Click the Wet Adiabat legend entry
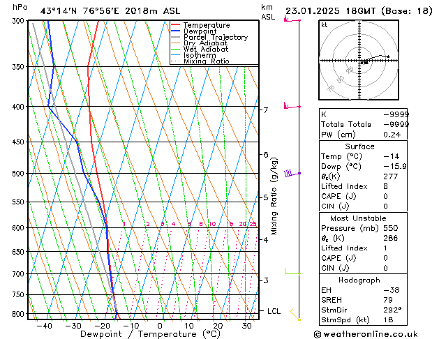The height and width of the screenshot is (339, 439). pos(206,49)
